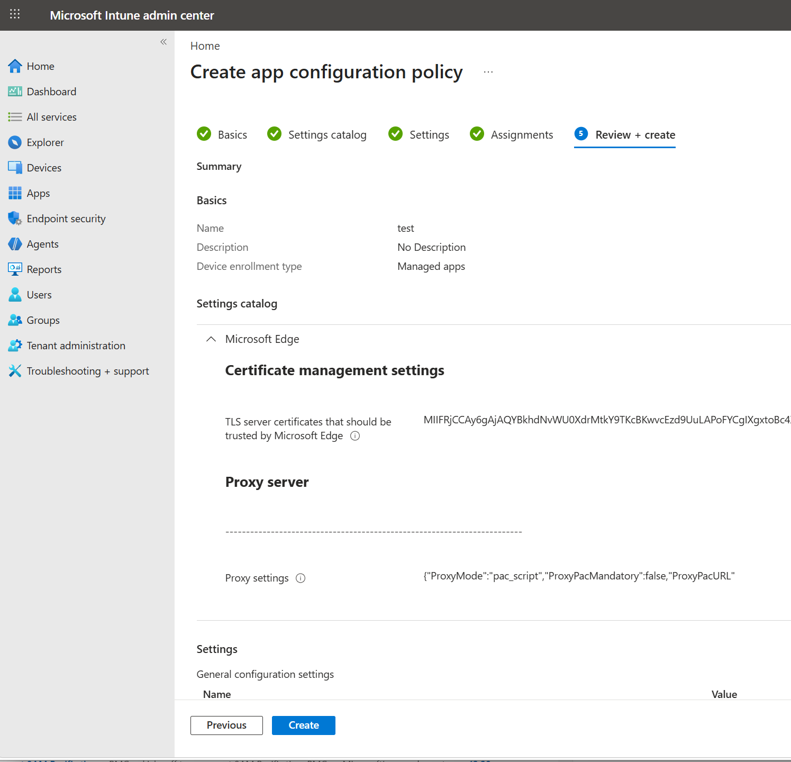Open Explorer from the sidebar
Screen dimensions: 791x762
(45, 142)
